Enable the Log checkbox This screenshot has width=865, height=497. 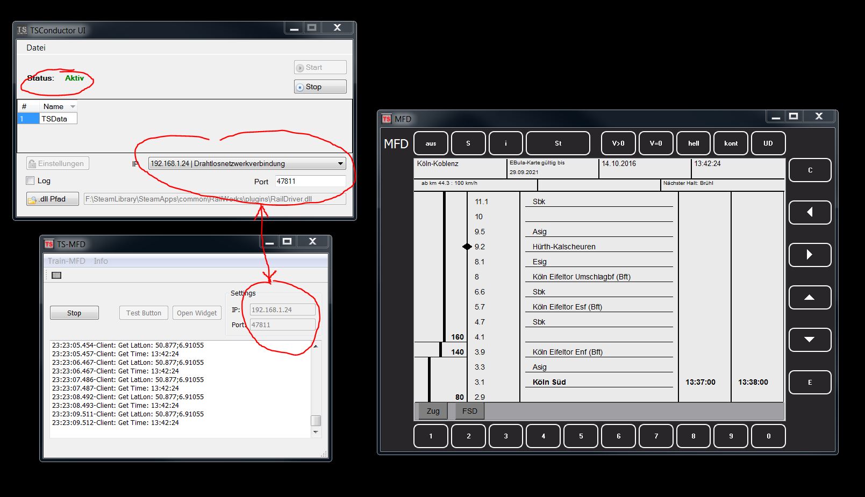pos(30,181)
